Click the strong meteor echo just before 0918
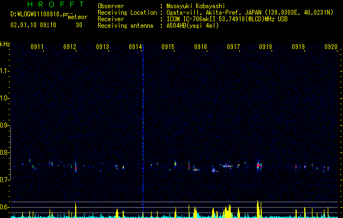343x218 pixels. point(258,166)
